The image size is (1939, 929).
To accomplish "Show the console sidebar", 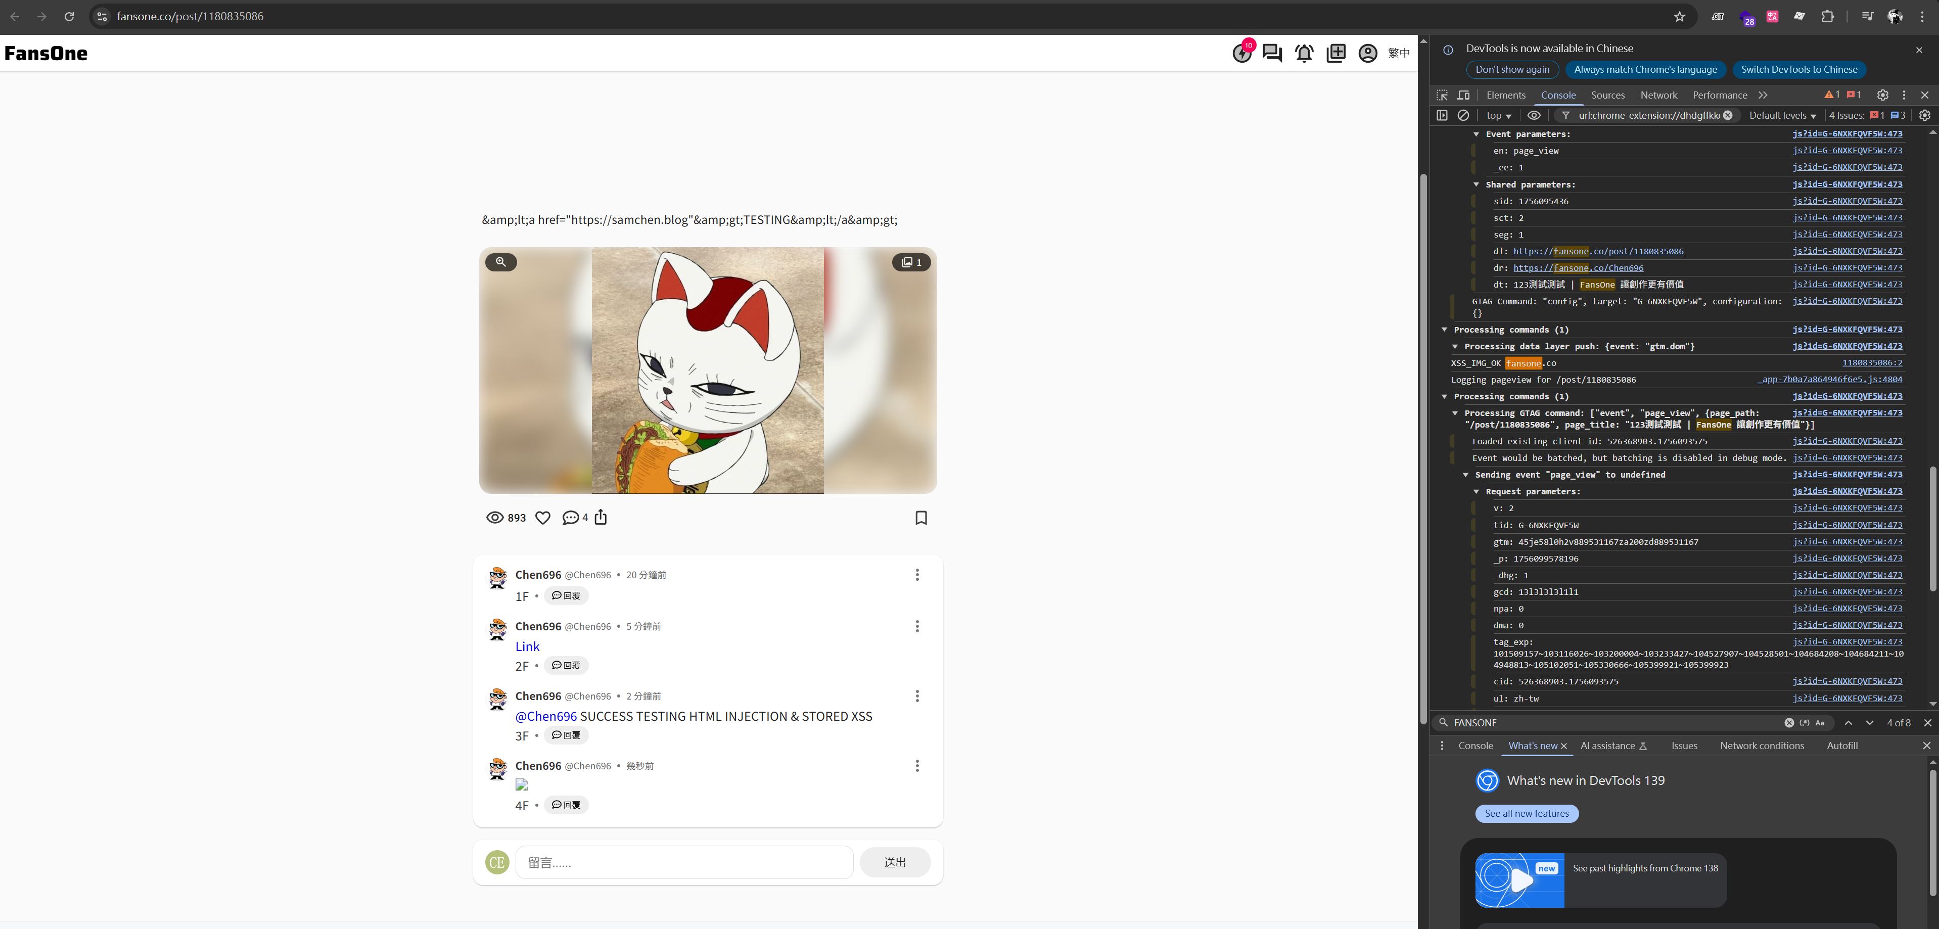I will 1442,115.
